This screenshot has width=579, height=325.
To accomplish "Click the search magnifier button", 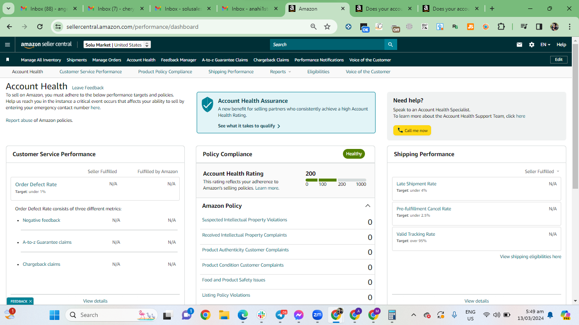I will 391,44.
